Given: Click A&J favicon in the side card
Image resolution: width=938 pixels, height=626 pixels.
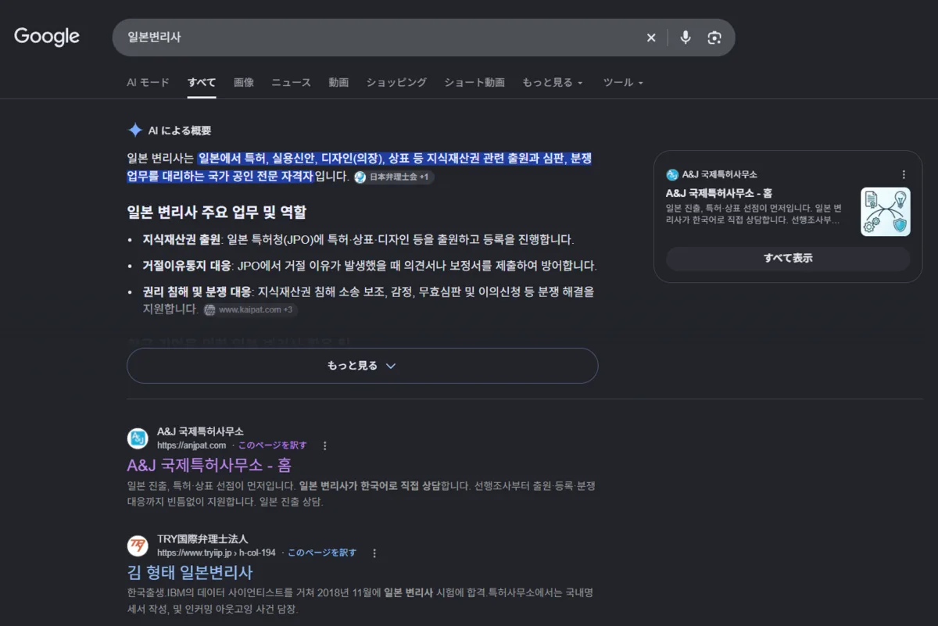Looking at the screenshot, I should click(x=672, y=175).
